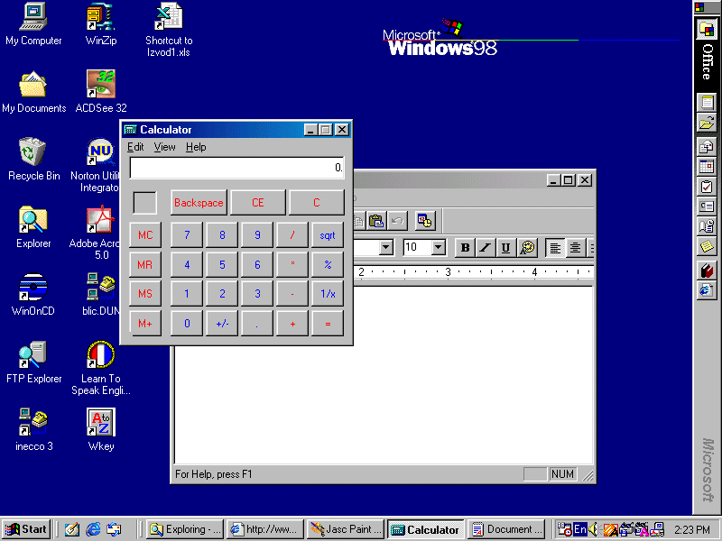The image size is (722, 541).
Task: Toggle Center alignment in the document toolbar
Action: click(x=575, y=248)
